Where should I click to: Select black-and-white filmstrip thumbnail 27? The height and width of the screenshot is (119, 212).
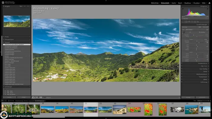tap(177, 110)
